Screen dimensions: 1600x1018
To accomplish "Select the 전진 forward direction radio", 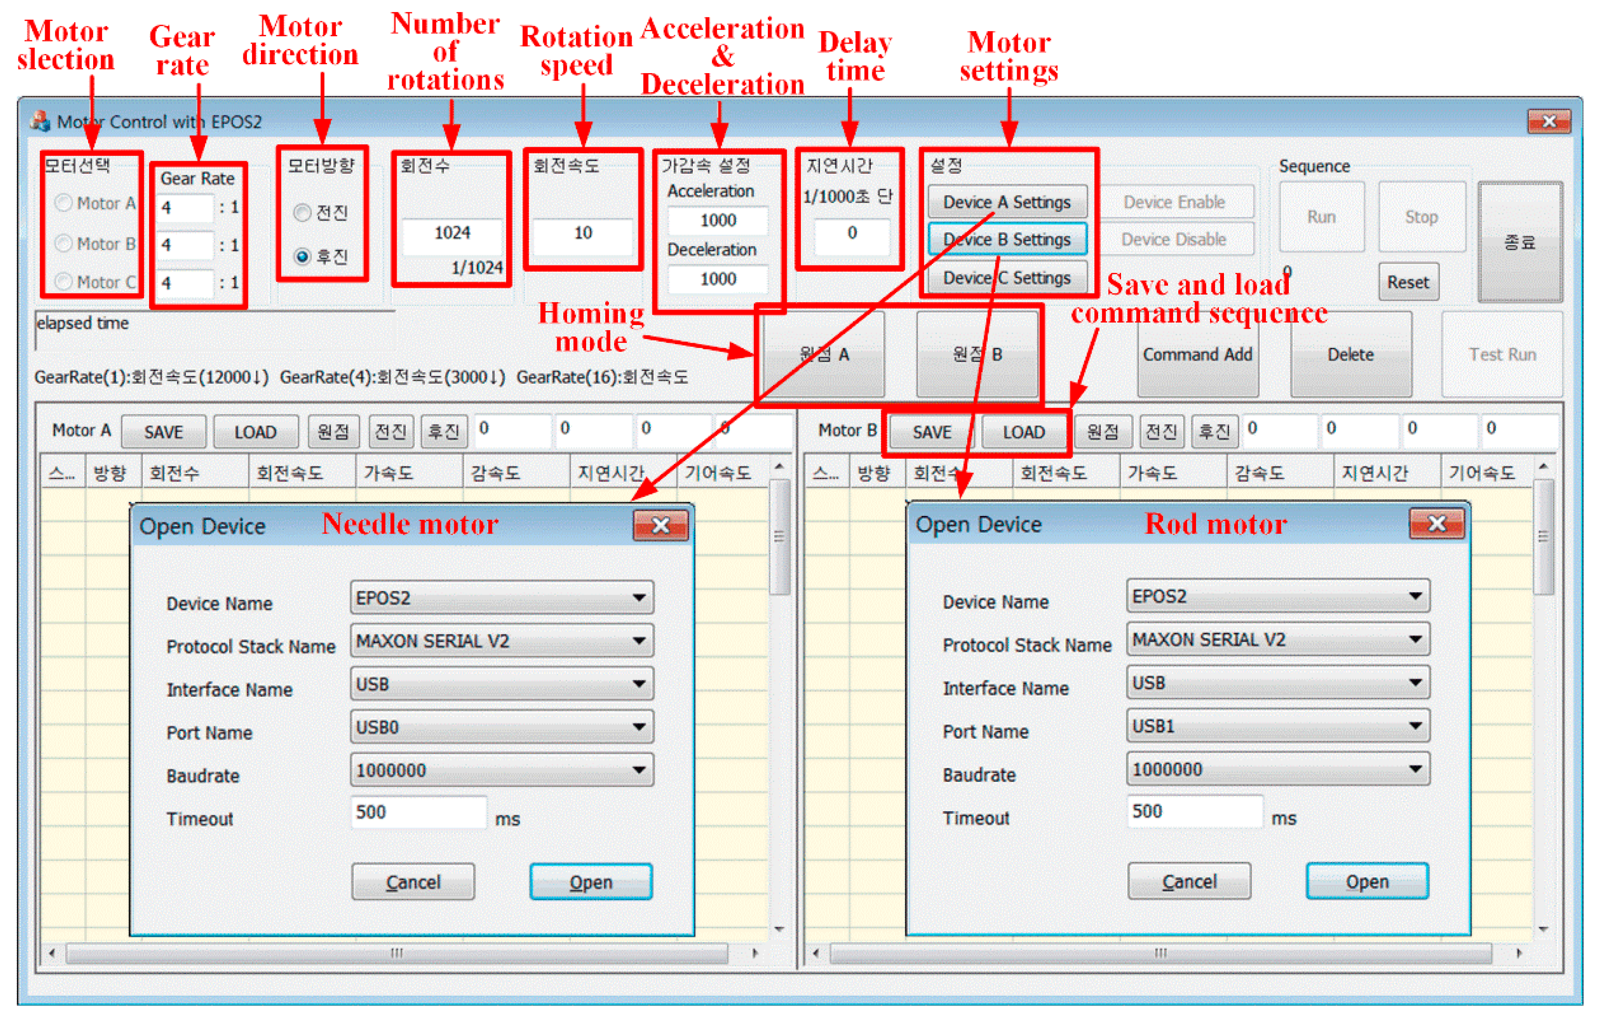I will click(302, 212).
